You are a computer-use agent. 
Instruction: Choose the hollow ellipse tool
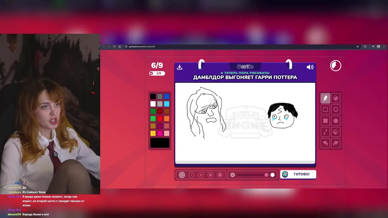pyautogui.click(x=336, y=109)
